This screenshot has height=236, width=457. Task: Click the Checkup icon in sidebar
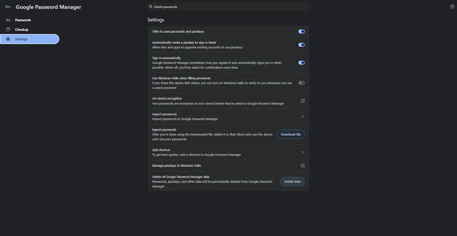click(8, 29)
